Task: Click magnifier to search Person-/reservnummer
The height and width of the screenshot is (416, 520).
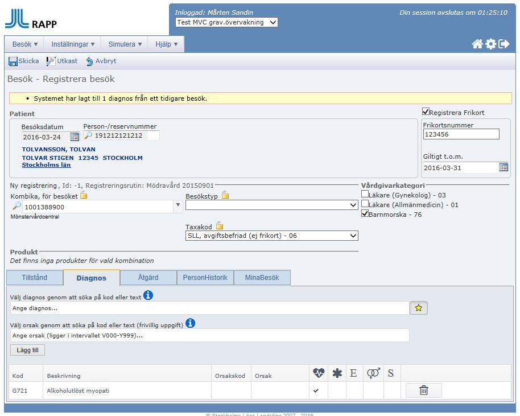Action: pos(88,135)
